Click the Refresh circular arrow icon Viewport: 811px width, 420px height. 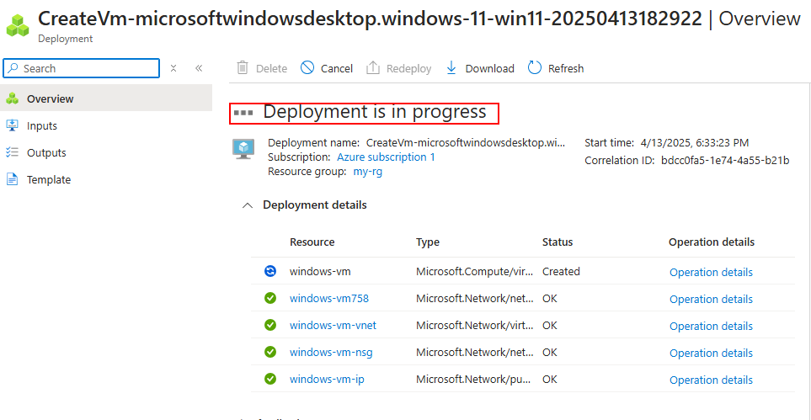coord(535,68)
